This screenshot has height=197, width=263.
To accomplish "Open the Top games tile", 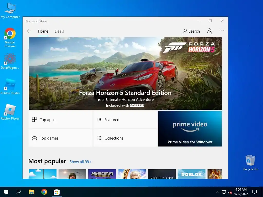I will click(x=61, y=138).
